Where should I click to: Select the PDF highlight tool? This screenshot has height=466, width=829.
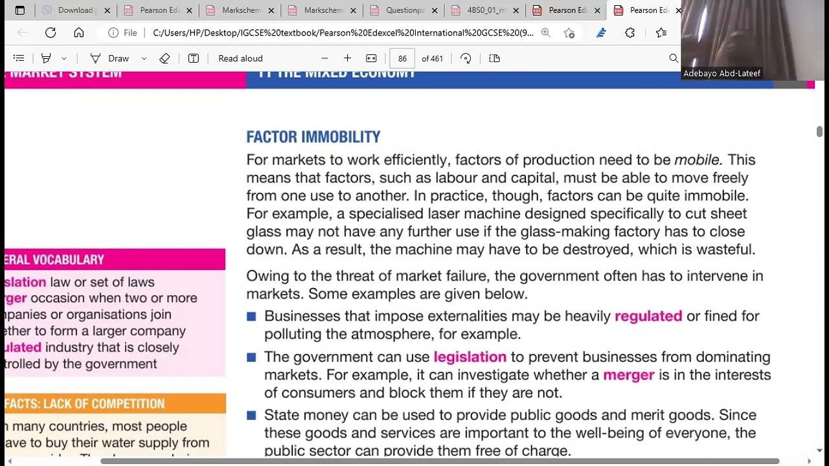(46, 58)
